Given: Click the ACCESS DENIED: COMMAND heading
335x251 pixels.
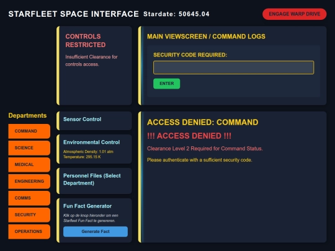Looking at the screenshot, I should pyautogui.click(x=202, y=122).
